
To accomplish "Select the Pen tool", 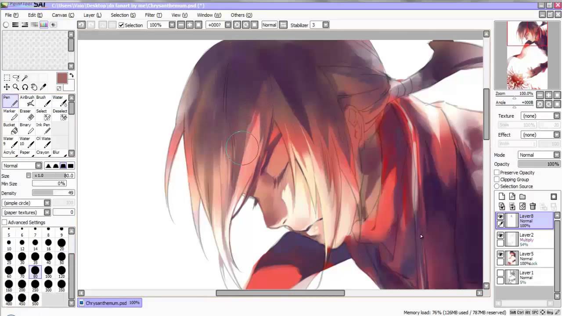I will 10,101.
